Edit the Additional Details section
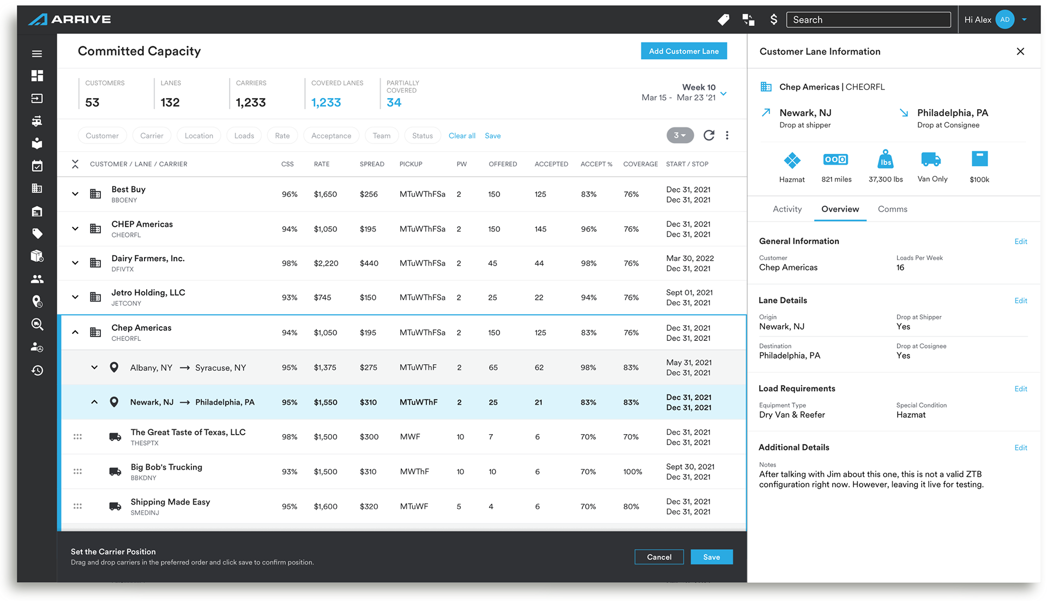This screenshot has height=601, width=1047. pyautogui.click(x=1020, y=448)
